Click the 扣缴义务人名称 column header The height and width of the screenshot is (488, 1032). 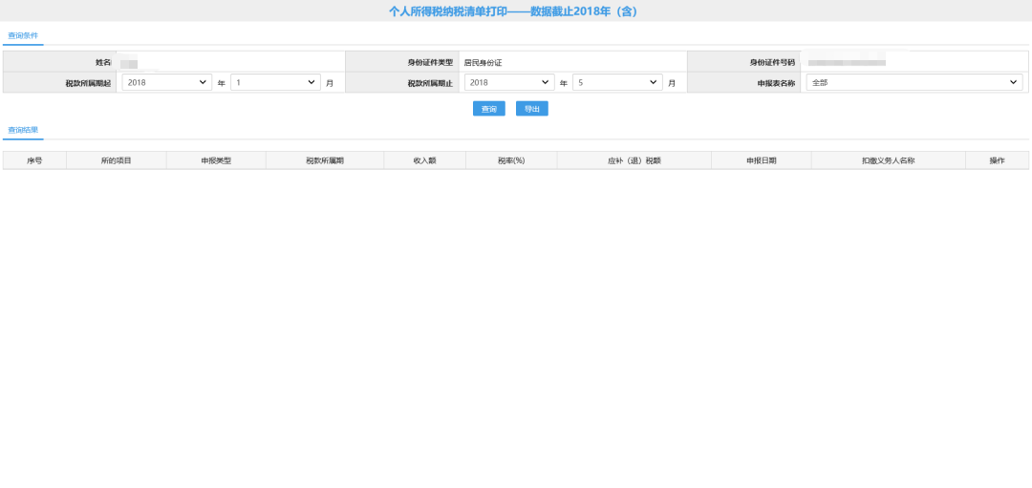coord(888,160)
